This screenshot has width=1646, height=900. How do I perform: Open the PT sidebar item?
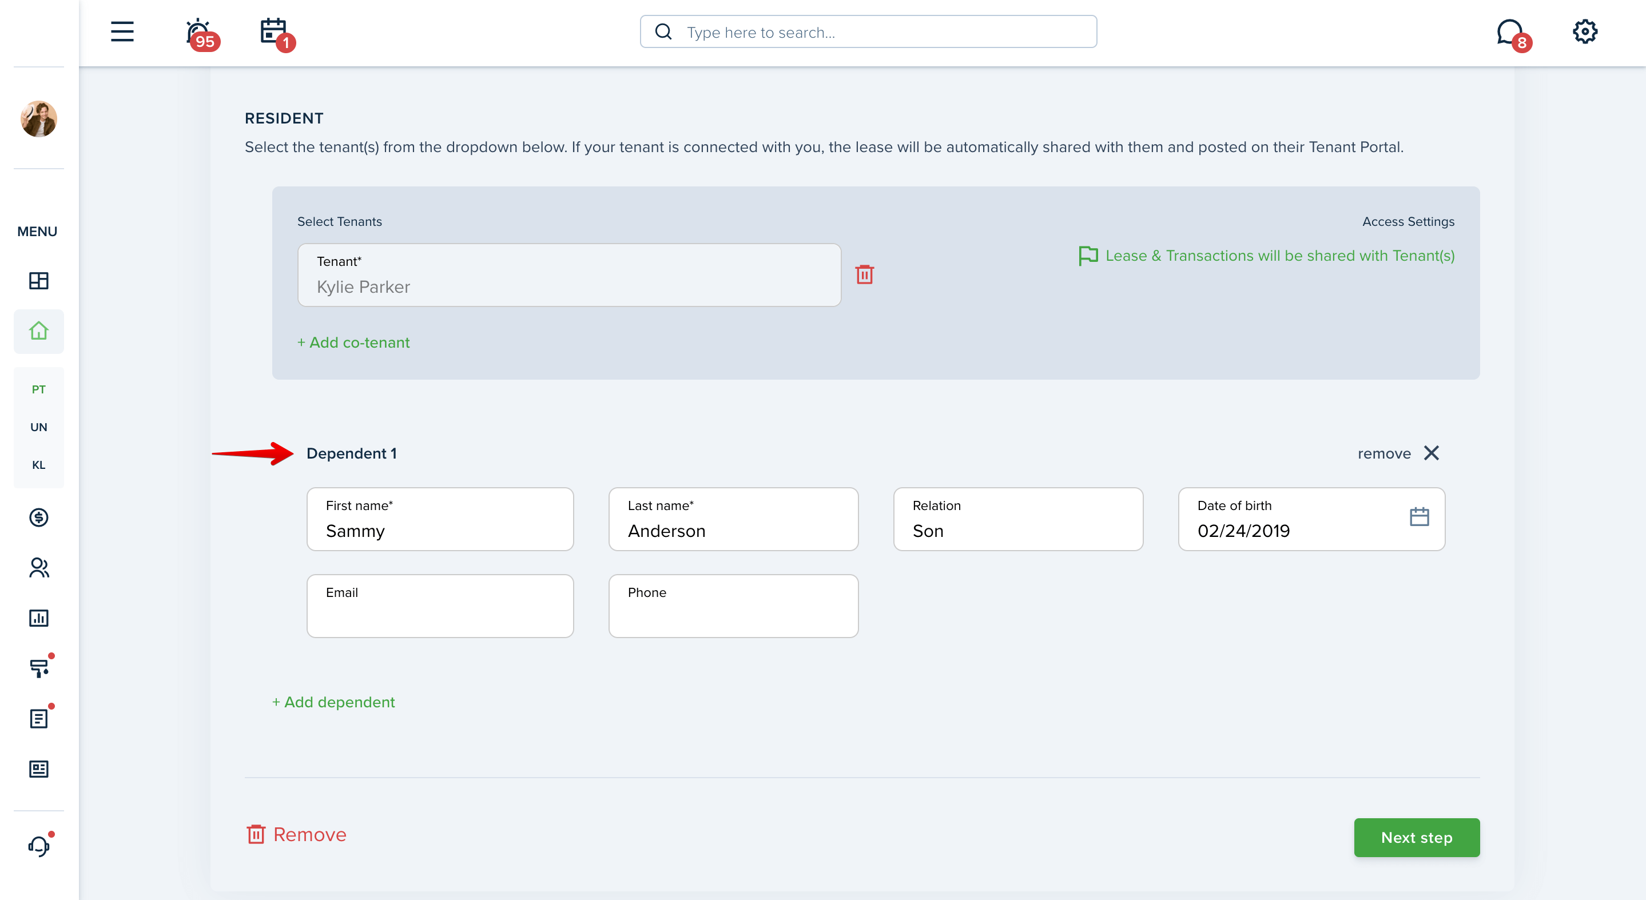(x=39, y=389)
